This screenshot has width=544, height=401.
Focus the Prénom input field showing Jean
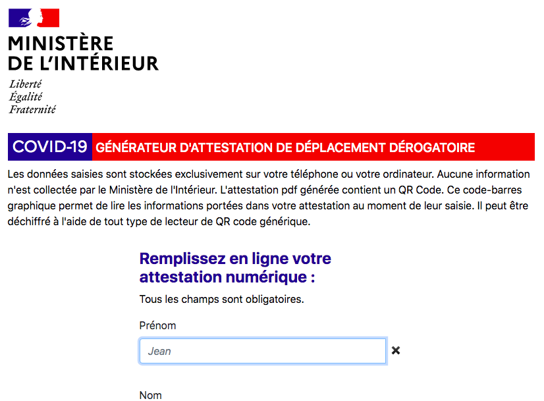pos(263,351)
